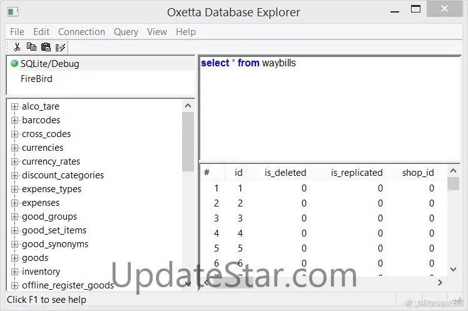Click the id column header
This screenshot has height=311, width=468.
[235, 173]
